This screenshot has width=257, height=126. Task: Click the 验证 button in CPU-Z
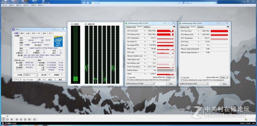point(50,80)
